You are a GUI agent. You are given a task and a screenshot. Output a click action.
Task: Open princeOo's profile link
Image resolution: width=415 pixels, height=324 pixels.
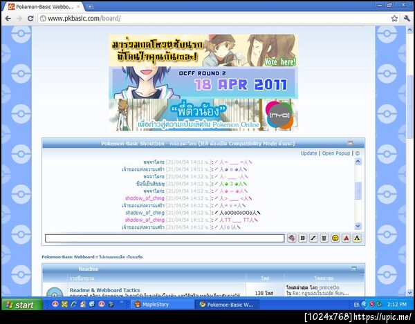click(329, 287)
